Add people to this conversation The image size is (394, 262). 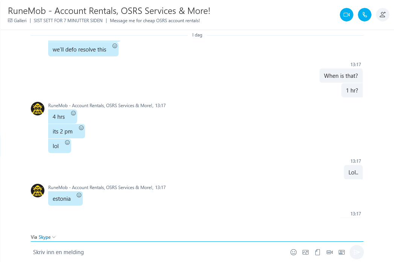coord(383,15)
